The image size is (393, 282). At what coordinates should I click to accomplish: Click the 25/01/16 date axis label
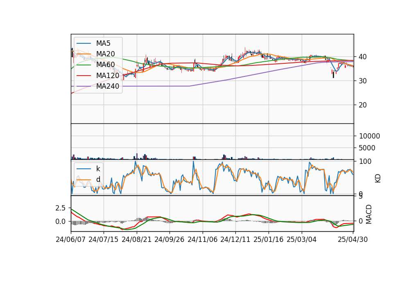coord(269,239)
